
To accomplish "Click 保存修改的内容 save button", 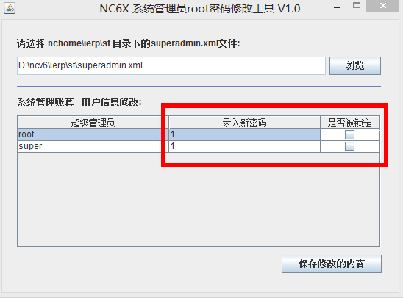I will pos(331,264).
